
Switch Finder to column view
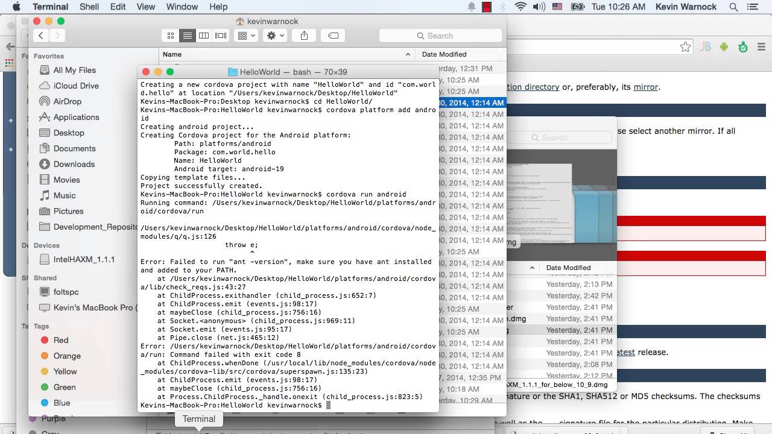click(204, 36)
